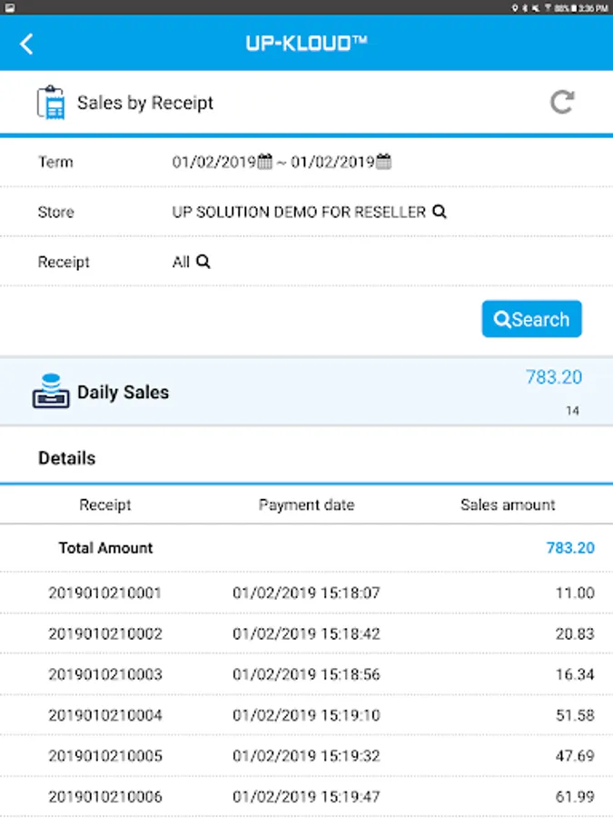This screenshot has height=818, width=613.
Task: Click the Sales by Receipt title text
Action: (145, 104)
